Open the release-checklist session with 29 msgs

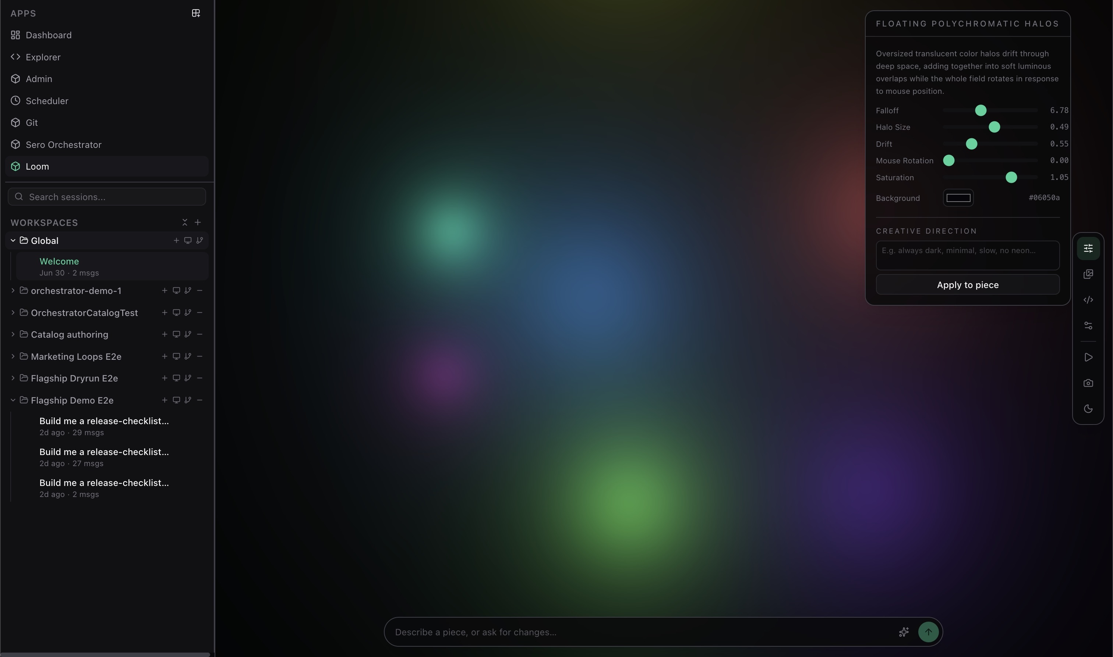click(x=112, y=426)
